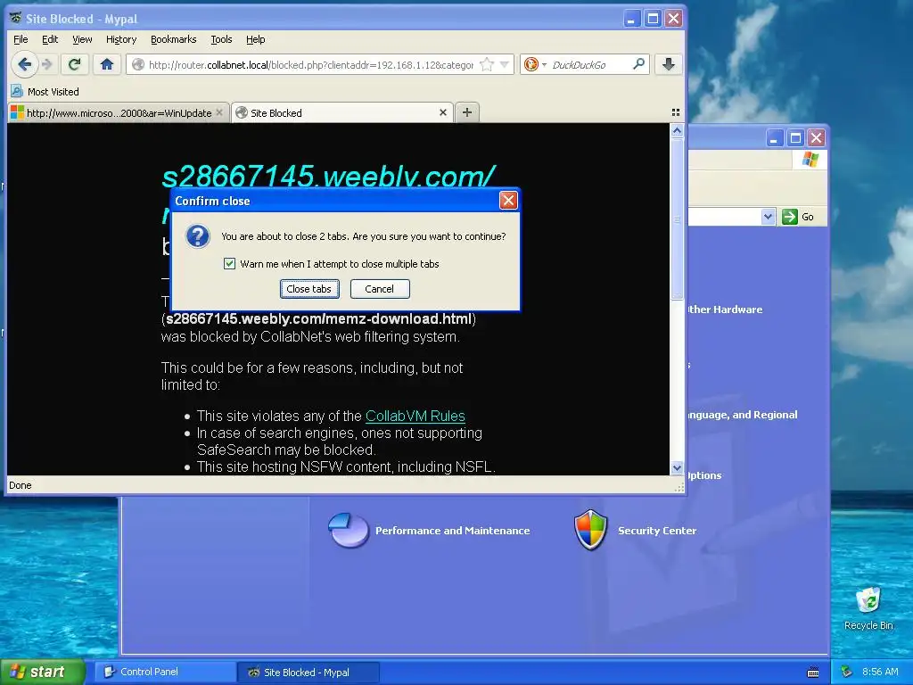The height and width of the screenshot is (685, 913).
Task: Open Security Center in Control Panel
Action: click(657, 531)
